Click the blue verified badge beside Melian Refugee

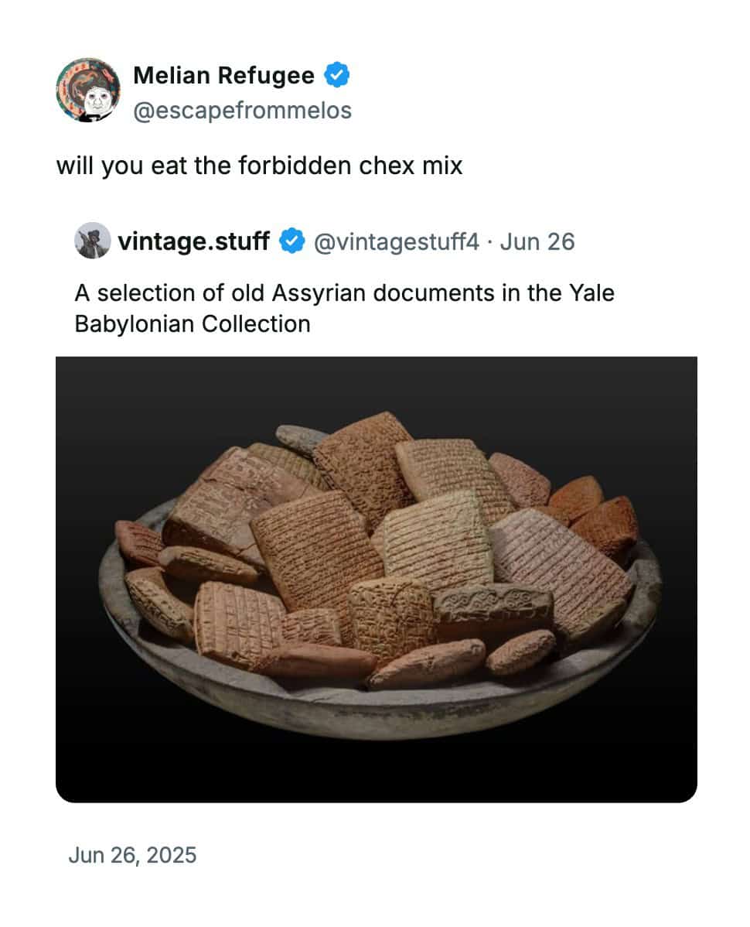point(336,75)
